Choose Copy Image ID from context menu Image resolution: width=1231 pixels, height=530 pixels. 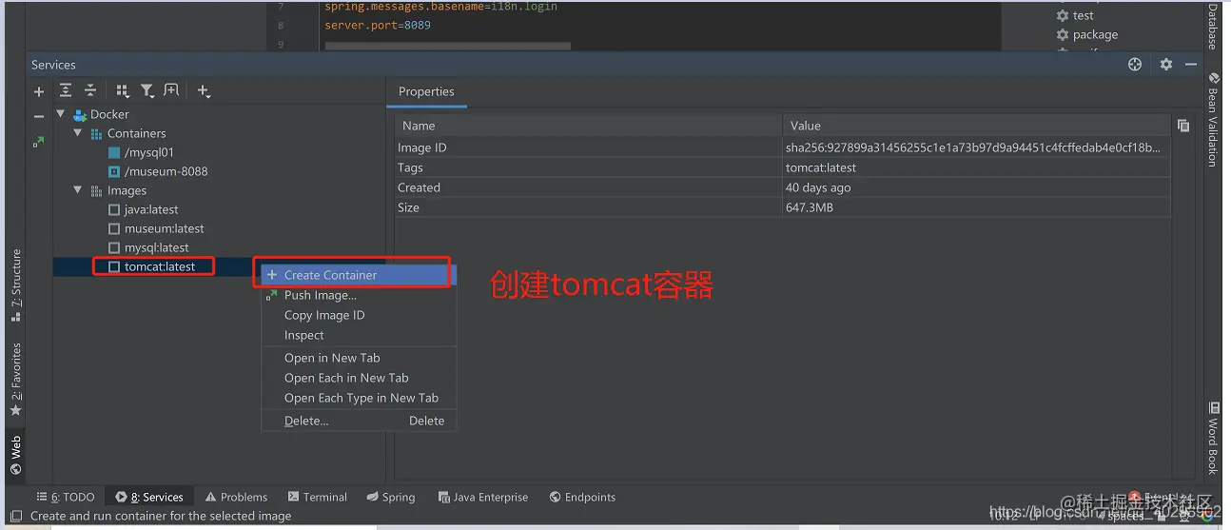[x=359, y=315]
